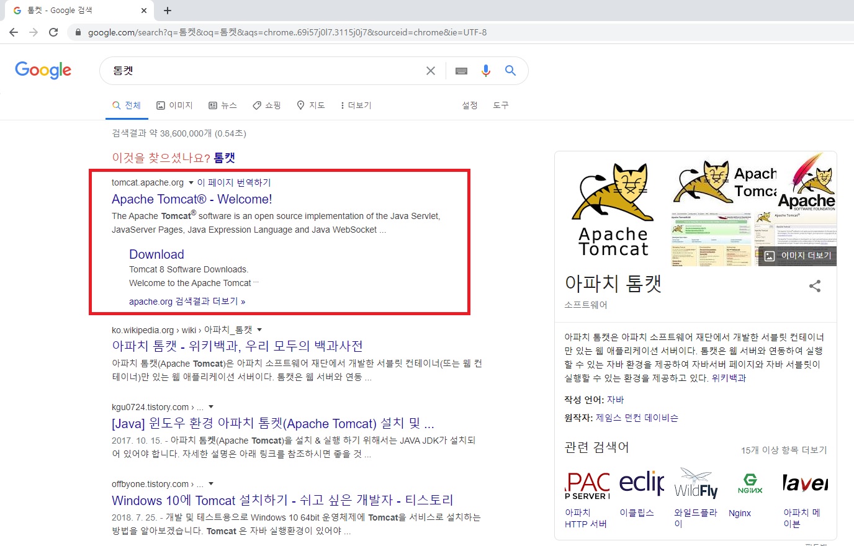
Task: Click 자바 language link
Action: click(615, 400)
